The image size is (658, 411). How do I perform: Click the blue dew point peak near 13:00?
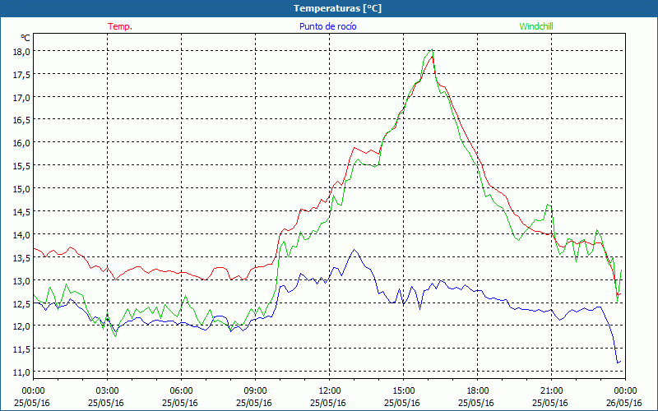coord(354,250)
